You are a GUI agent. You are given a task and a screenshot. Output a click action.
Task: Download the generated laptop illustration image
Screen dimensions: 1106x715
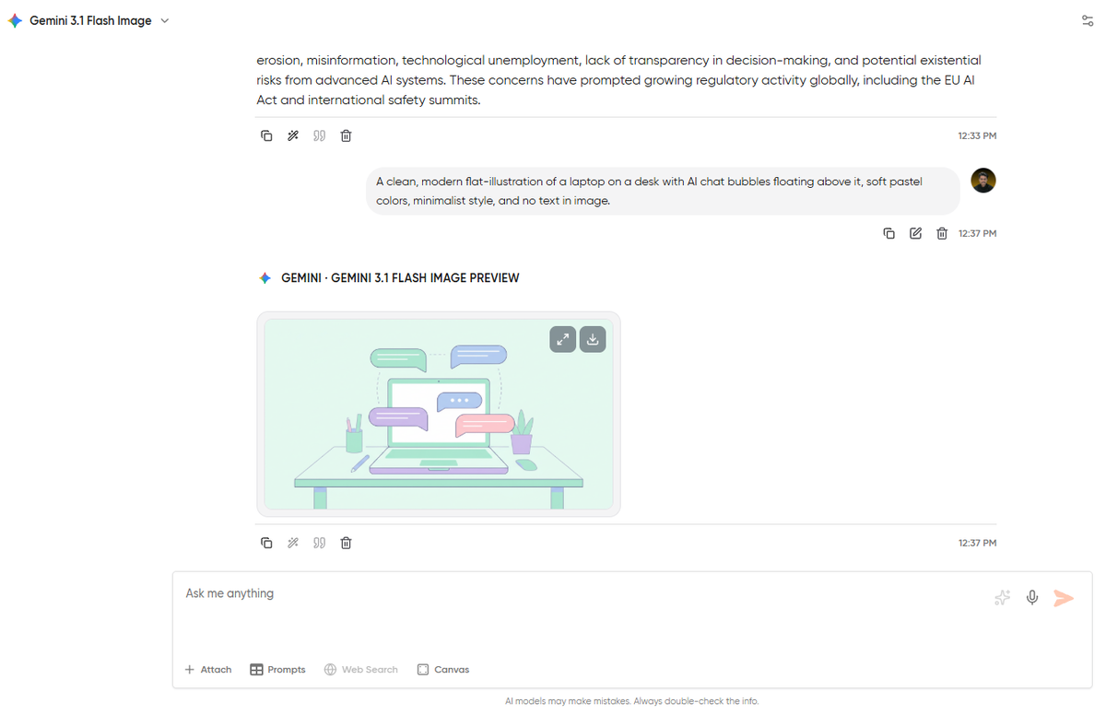pyautogui.click(x=592, y=339)
